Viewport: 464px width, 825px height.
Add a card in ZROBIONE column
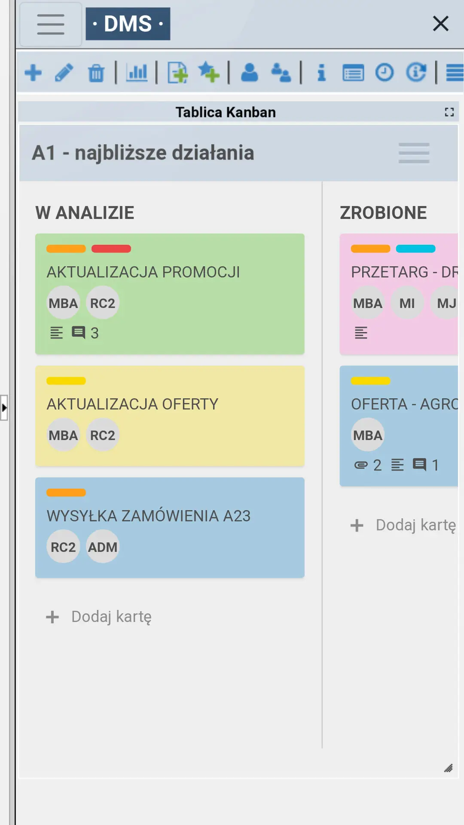(404, 525)
